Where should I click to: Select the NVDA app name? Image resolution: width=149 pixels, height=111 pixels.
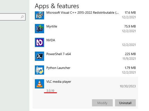click(51, 40)
